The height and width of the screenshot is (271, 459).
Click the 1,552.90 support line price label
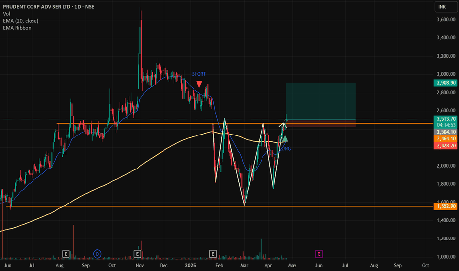click(445, 206)
